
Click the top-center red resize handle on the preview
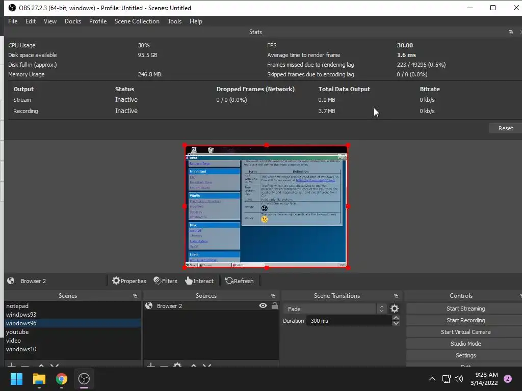coord(266,145)
